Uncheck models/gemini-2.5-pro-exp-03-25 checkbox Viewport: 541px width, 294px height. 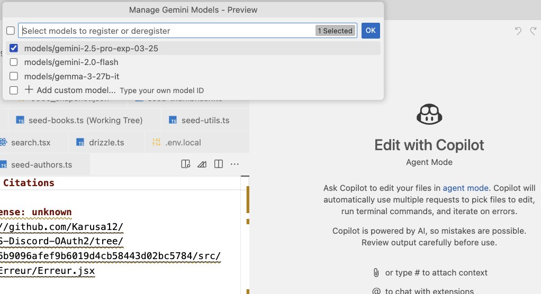pyautogui.click(x=14, y=48)
